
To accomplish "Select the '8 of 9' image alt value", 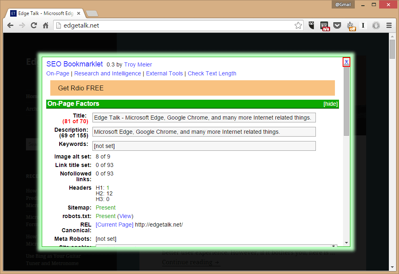I will click(103, 157).
